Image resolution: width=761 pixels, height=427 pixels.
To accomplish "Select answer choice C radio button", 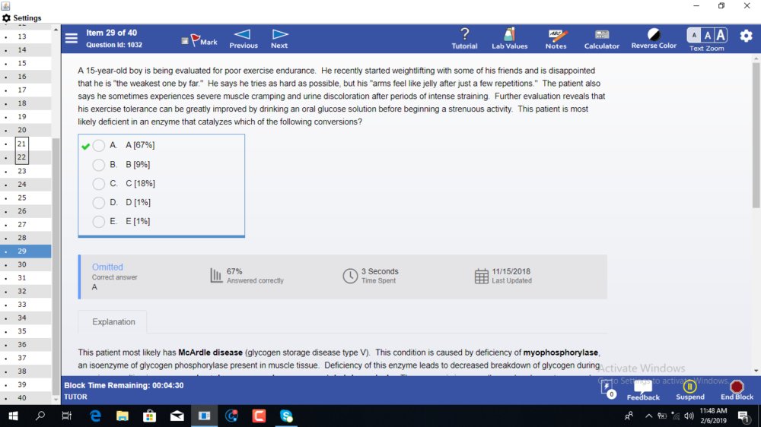I will [98, 184].
